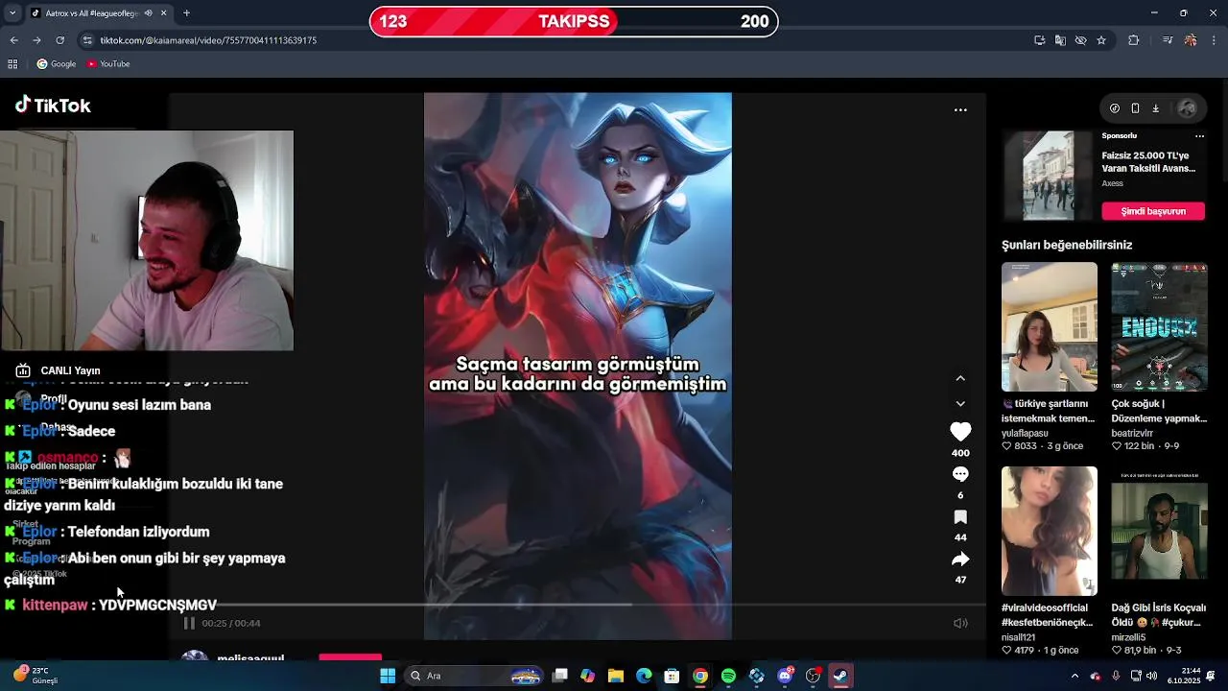
Task: Translate this page icon
Action: pyautogui.click(x=1060, y=40)
